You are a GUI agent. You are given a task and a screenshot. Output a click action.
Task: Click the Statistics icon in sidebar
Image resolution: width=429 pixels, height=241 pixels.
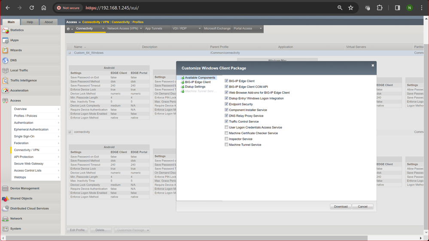pos(5,30)
